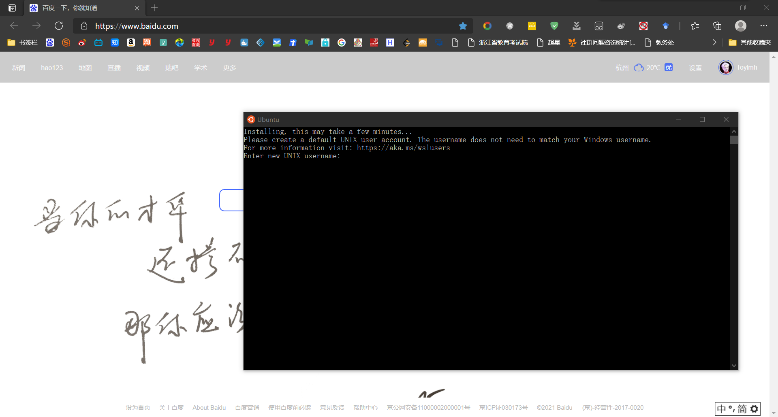Open the Weibo bookmark in bookmarks bar
The width and height of the screenshot is (778, 417).
tap(82, 43)
